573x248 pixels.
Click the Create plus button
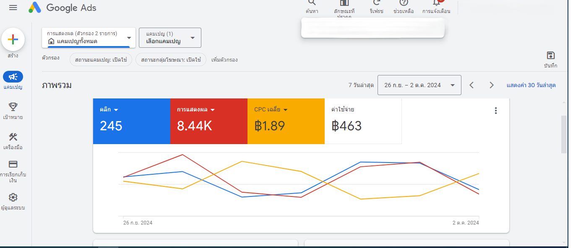13,40
